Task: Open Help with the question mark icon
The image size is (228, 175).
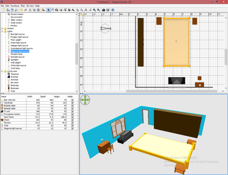Action: point(113,10)
